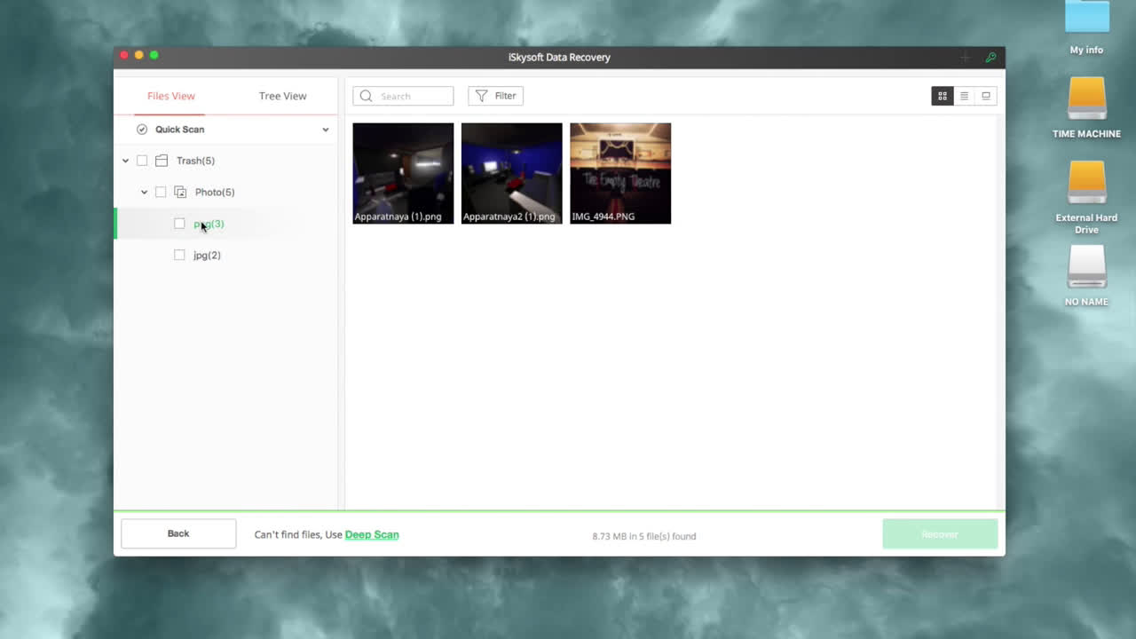Switch to list view layout
This screenshot has height=639, width=1136.
964,96
